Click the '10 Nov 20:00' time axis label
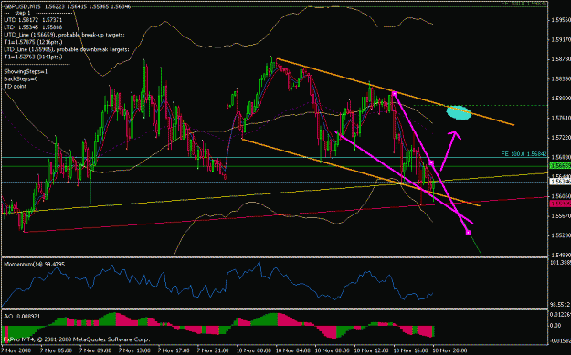 tap(449, 350)
